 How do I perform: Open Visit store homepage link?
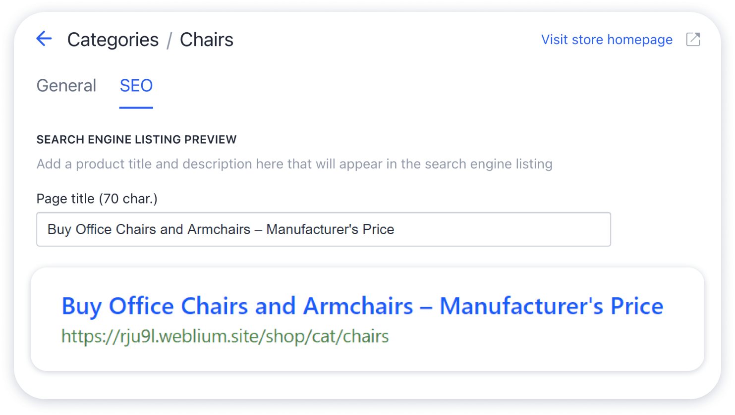pos(607,40)
